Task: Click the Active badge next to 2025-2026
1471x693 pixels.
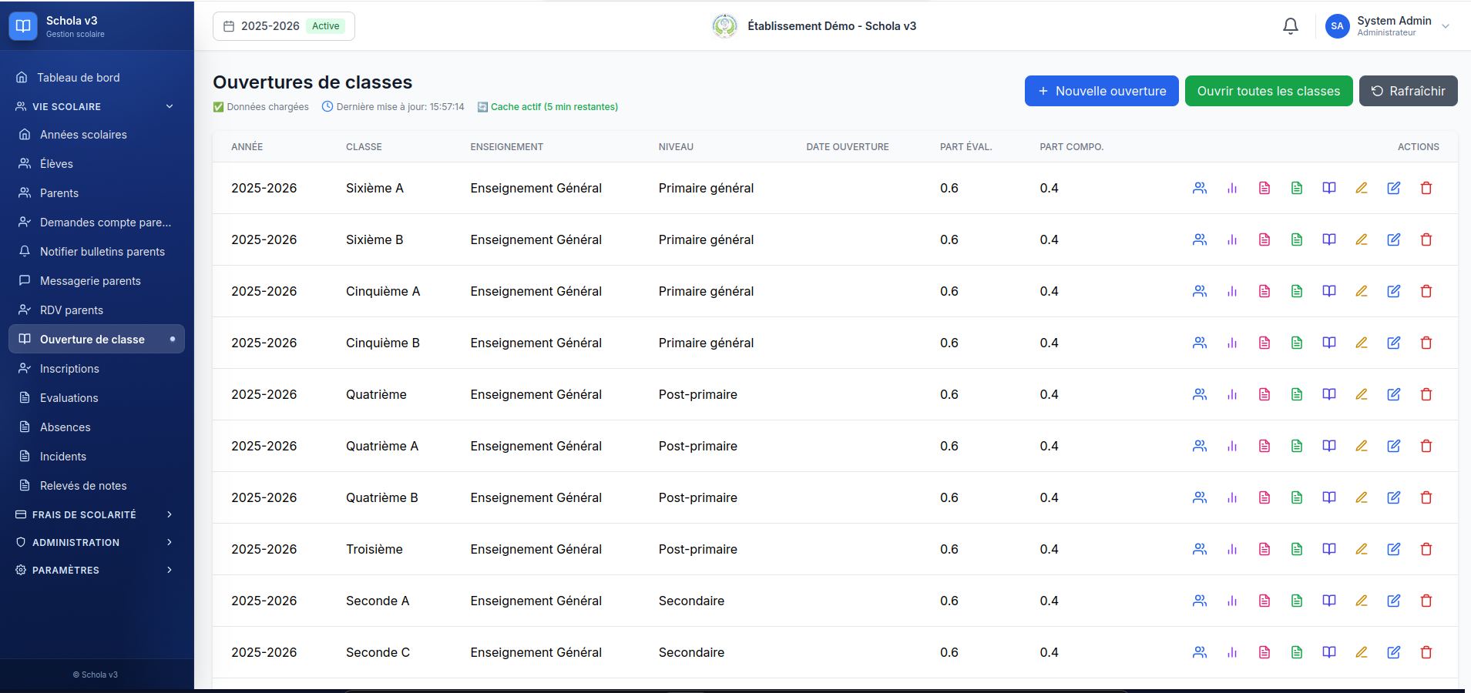Action: [x=326, y=26]
